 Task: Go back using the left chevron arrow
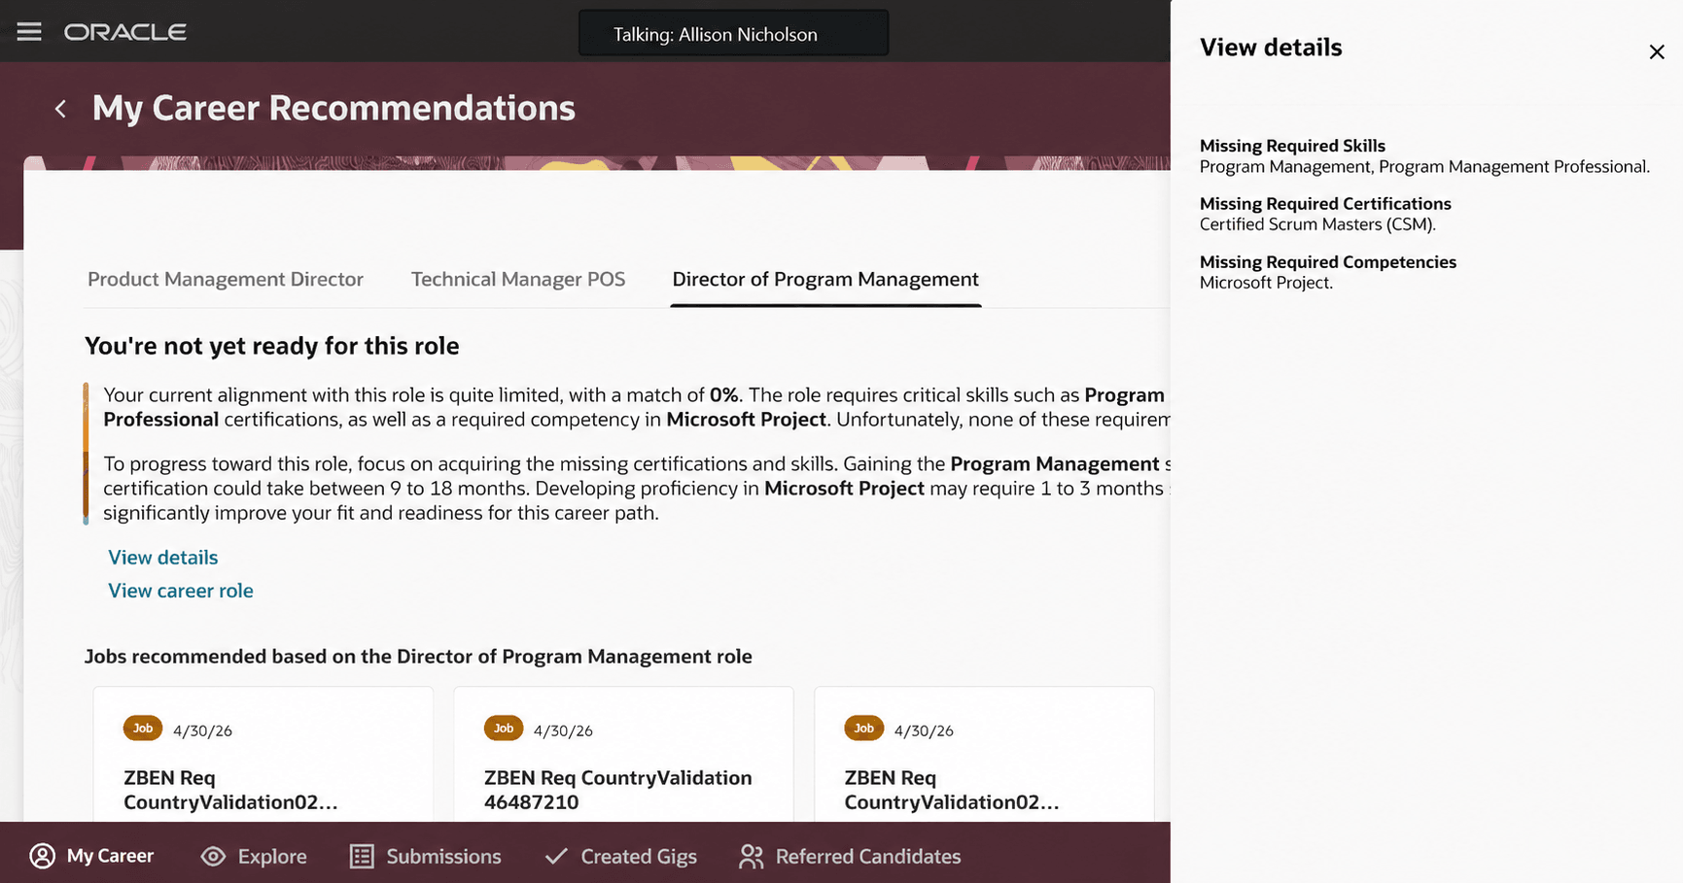[x=60, y=109]
